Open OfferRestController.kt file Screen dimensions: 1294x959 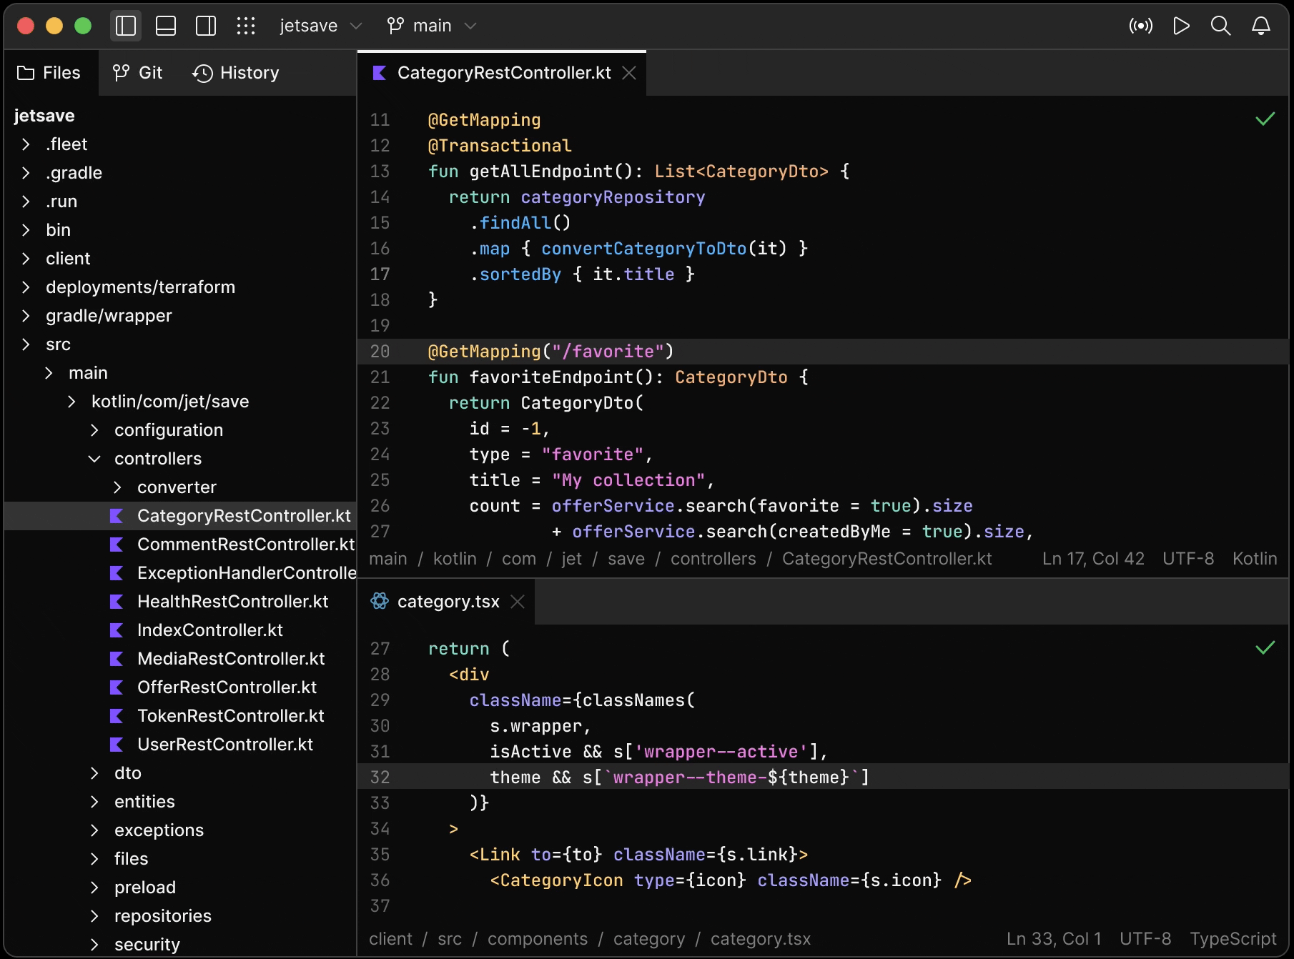(227, 687)
